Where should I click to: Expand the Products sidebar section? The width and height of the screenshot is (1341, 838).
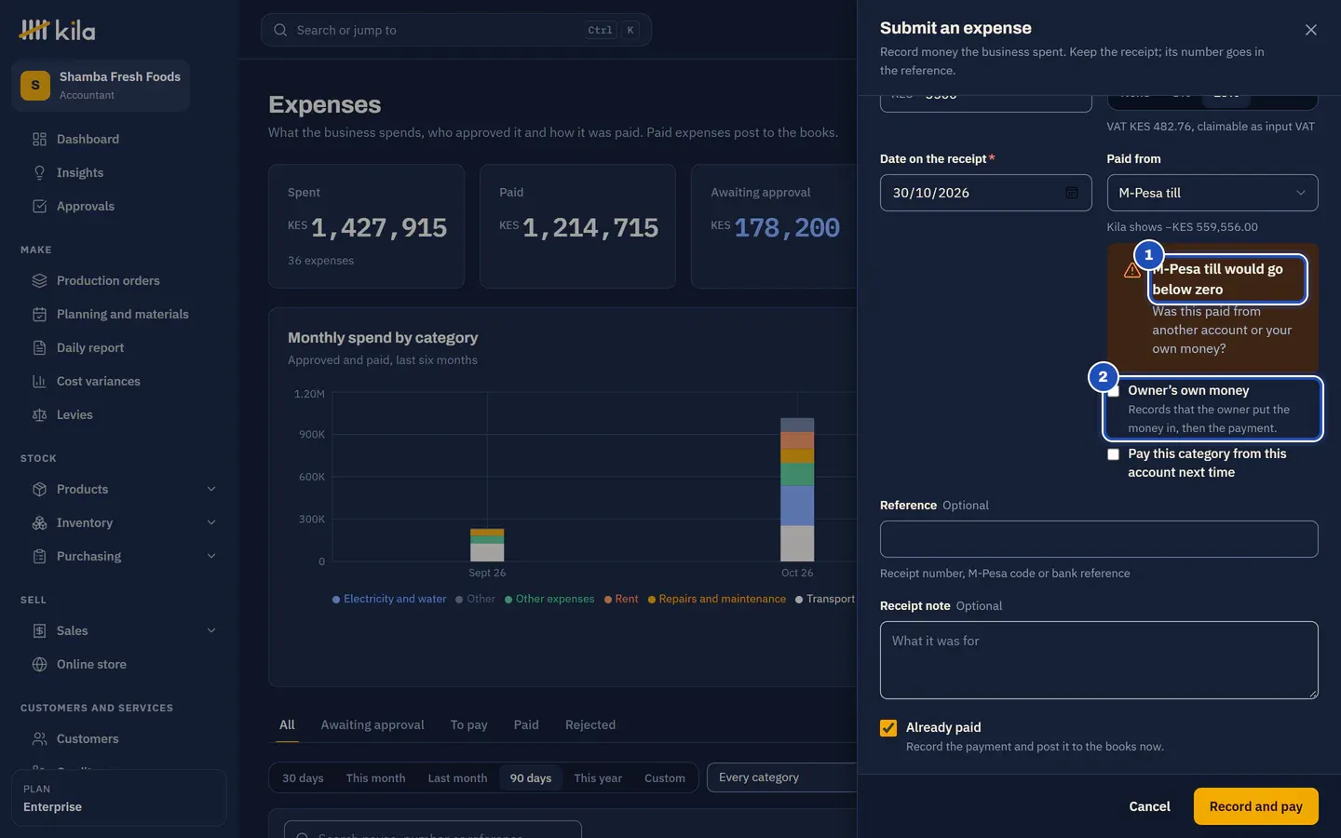tap(211, 490)
